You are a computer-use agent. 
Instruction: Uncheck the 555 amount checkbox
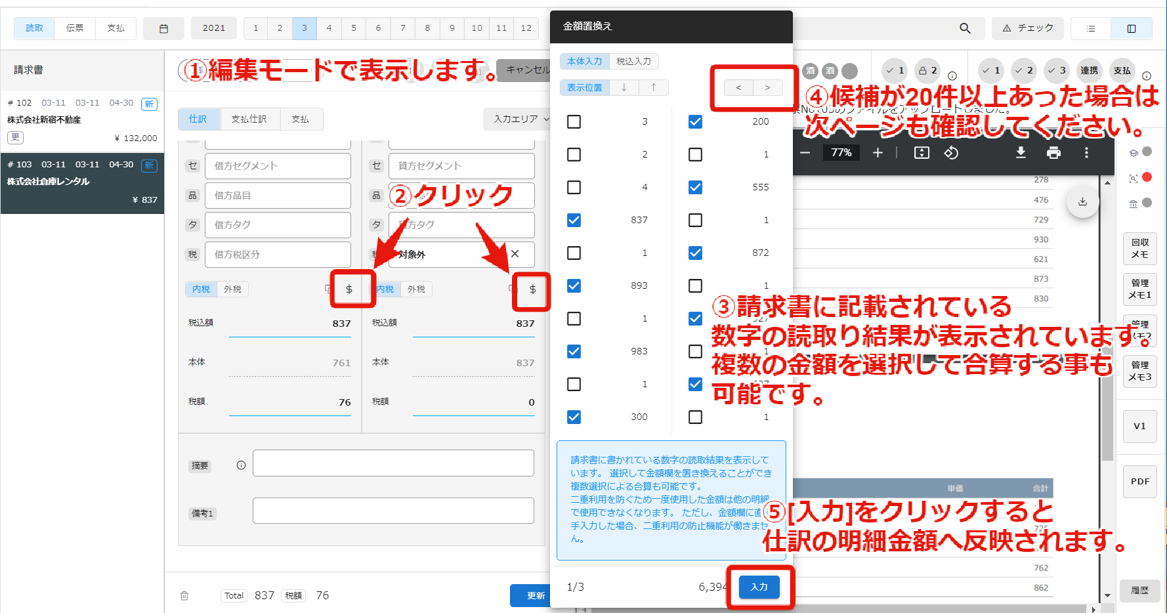pyautogui.click(x=695, y=187)
